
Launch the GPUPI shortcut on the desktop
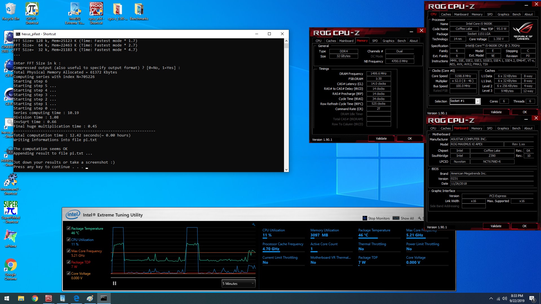click(x=32, y=13)
